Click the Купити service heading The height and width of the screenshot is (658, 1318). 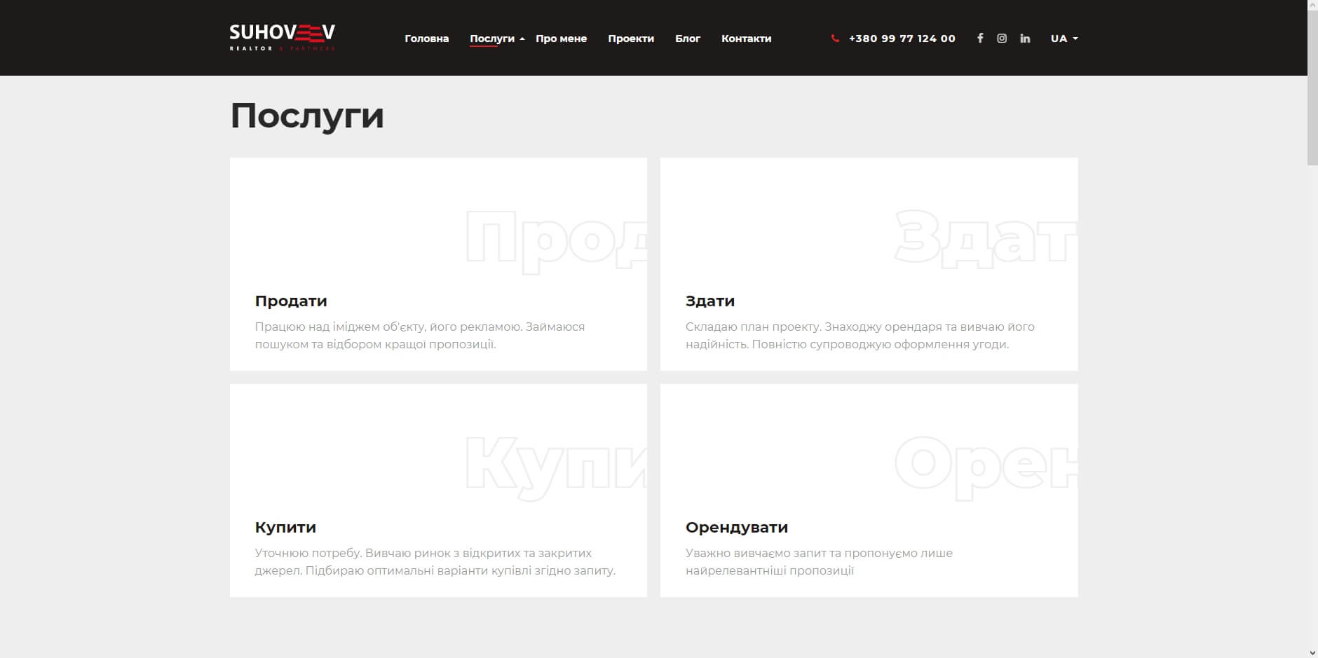tap(285, 527)
